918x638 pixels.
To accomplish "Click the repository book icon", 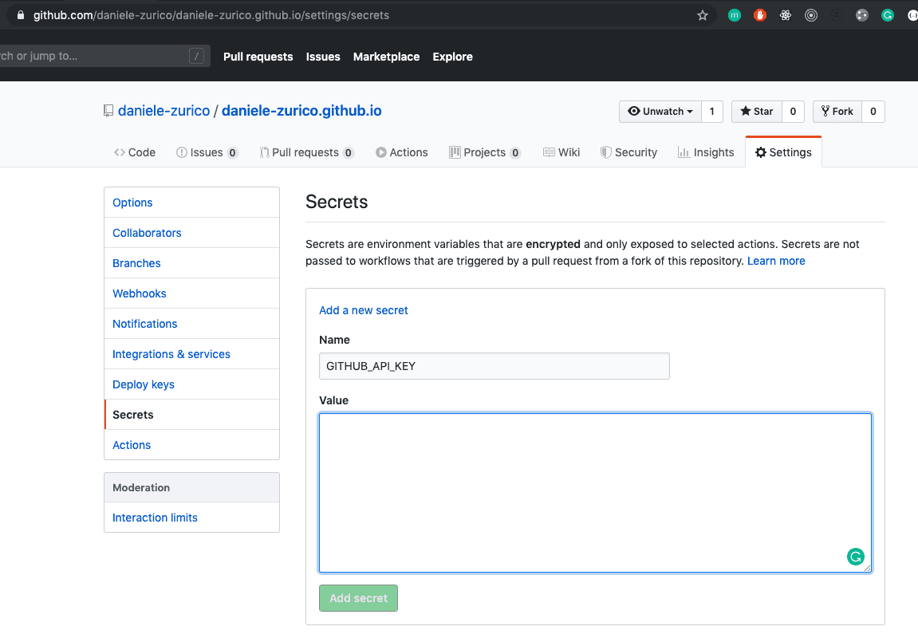I will (108, 111).
